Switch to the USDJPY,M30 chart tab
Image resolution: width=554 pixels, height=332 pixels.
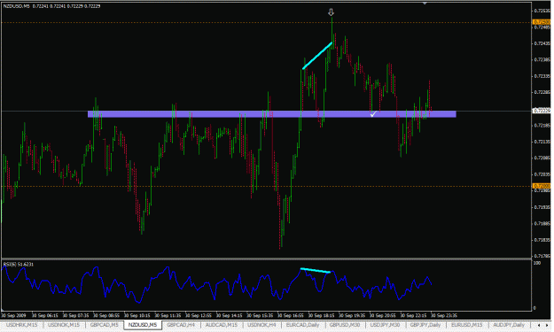[x=385, y=325]
